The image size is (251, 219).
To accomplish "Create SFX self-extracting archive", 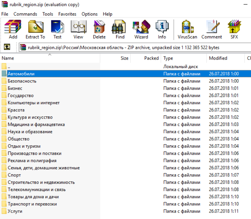I will (234, 30).
